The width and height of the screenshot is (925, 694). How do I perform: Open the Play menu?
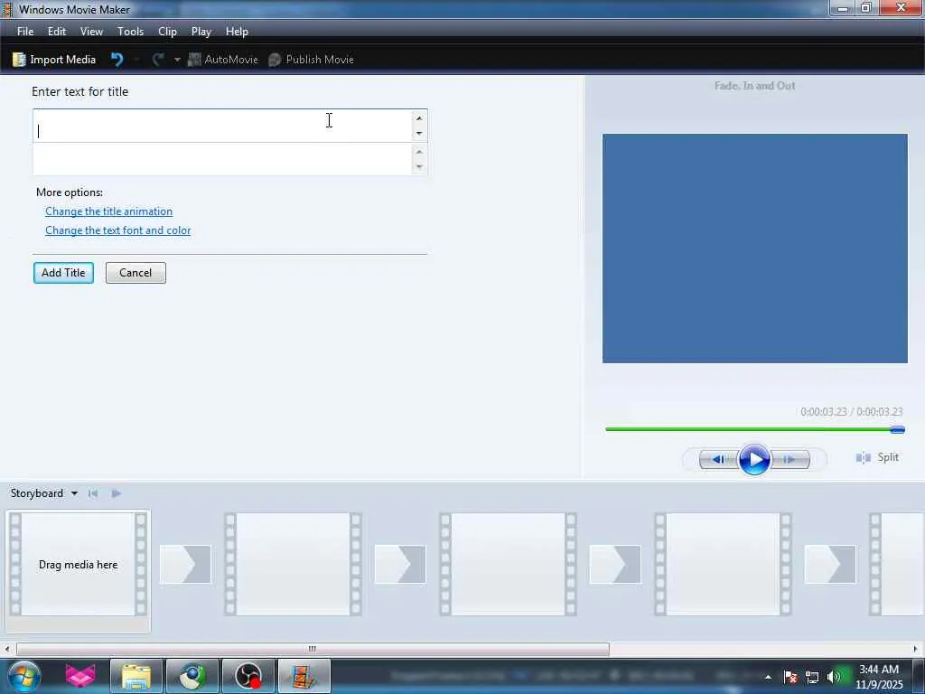pos(201,32)
